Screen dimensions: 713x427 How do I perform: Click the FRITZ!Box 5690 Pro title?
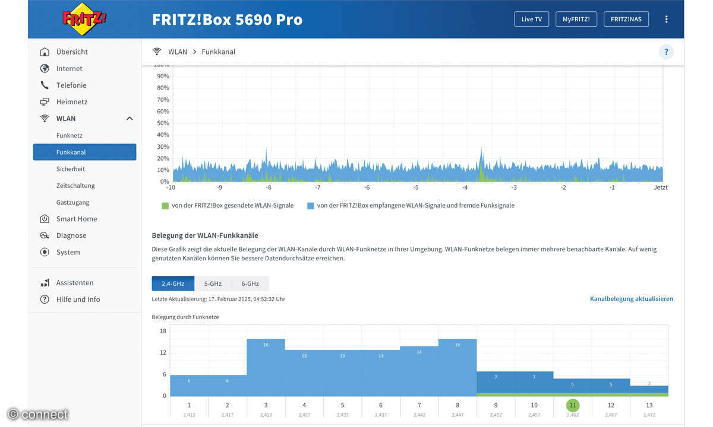coord(227,20)
